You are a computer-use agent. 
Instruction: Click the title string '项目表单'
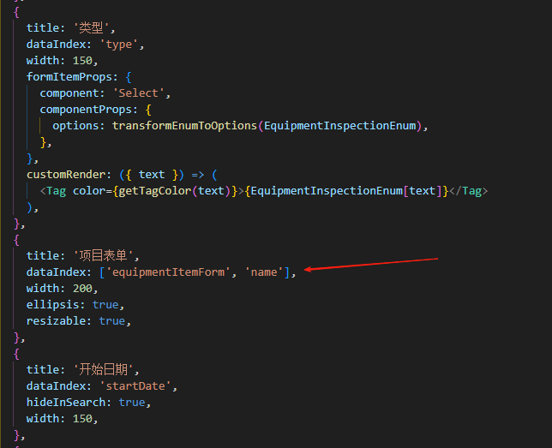point(104,256)
